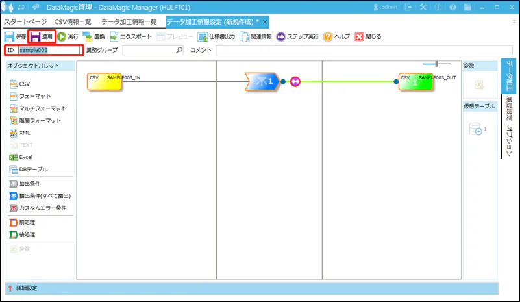
Task: Click the 変数 panel variable icon
Action: pyautogui.click(x=479, y=84)
